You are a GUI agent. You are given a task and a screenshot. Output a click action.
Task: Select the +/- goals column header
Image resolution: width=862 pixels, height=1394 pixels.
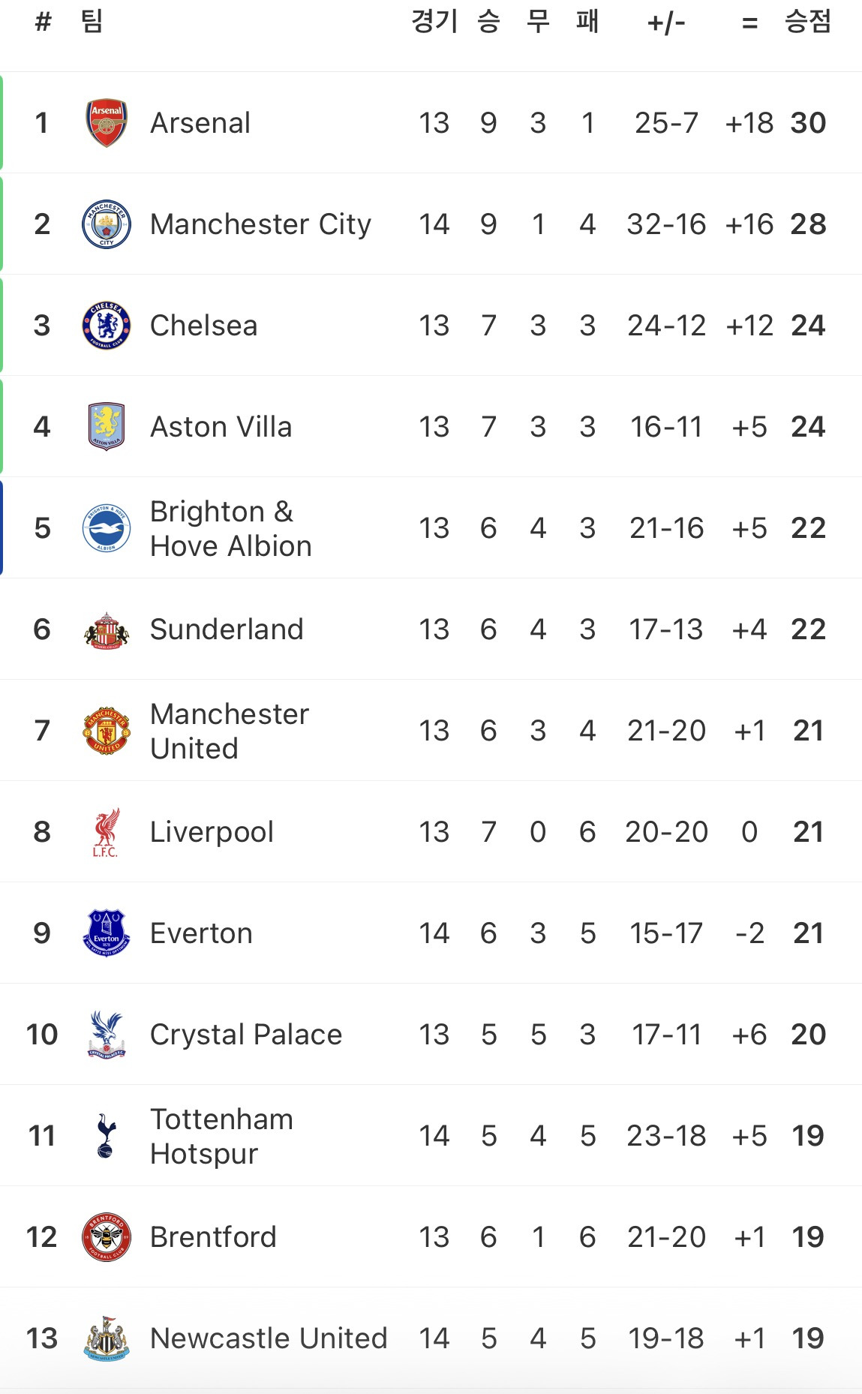tap(666, 23)
